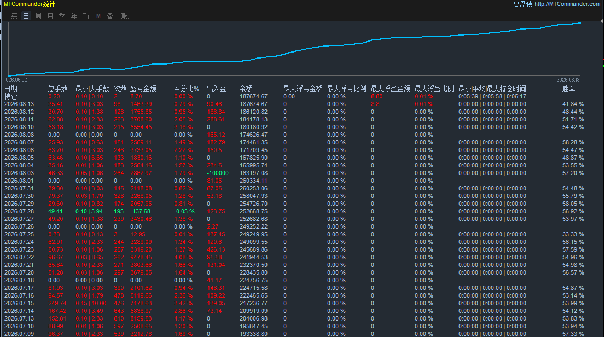Image resolution: width=604 pixels, height=337 pixels.
Task: Switch to the 综 summary tab
Action: [x=14, y=16]
